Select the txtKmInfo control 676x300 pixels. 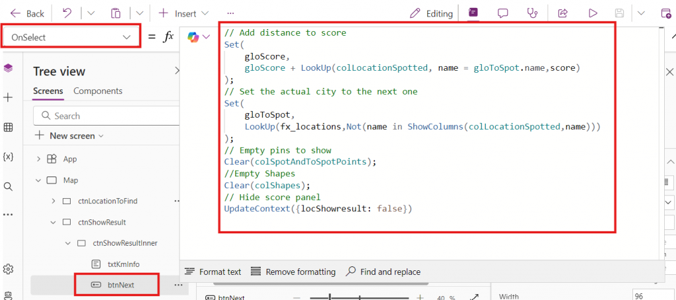123,264
